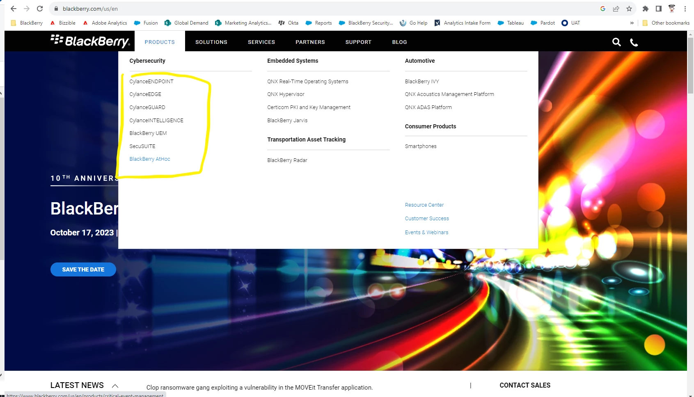Click the browser Forward arrow
The height and width of the screenshot is (397, 694).
coord(27,9)
